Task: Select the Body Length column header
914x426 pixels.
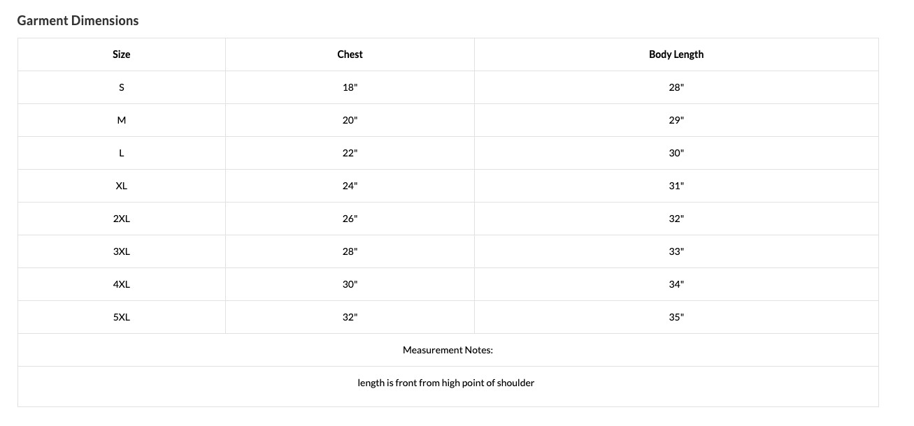Action: pyautogui.click(x=676, y=54)
